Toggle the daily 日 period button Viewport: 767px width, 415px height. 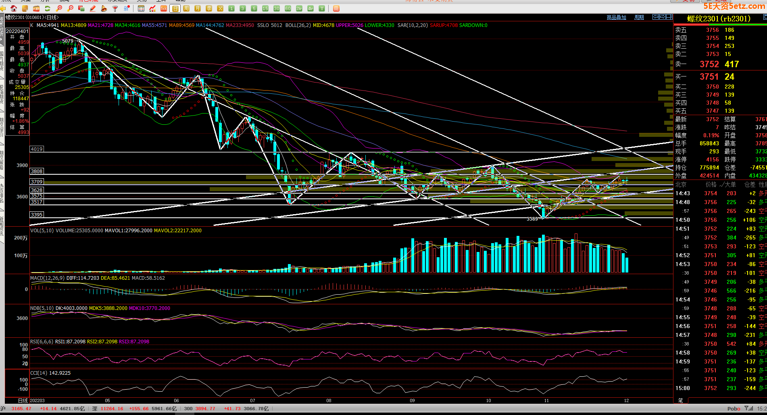pyautogui.click(x=175, y=8)
